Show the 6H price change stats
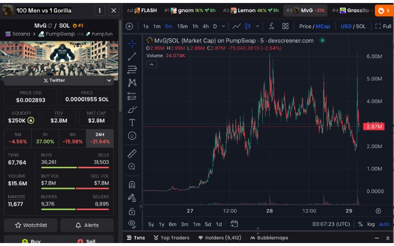The image size is (394, 246). point(72,138)
